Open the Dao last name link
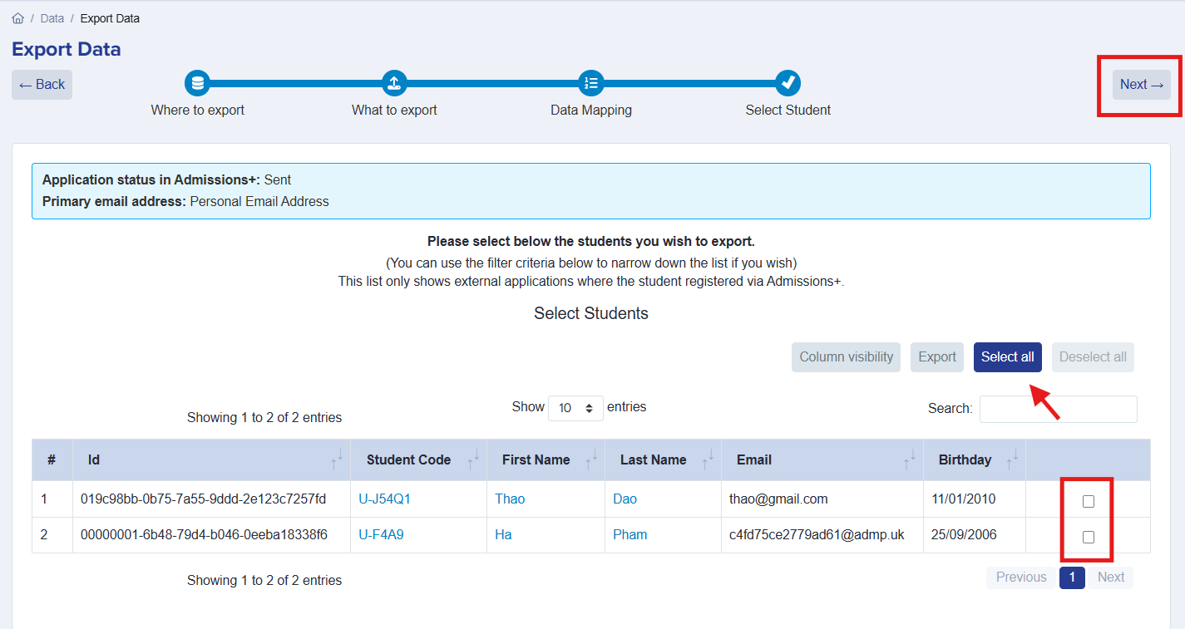Screen dimensions: 1185x629 [x=625, y=499]
